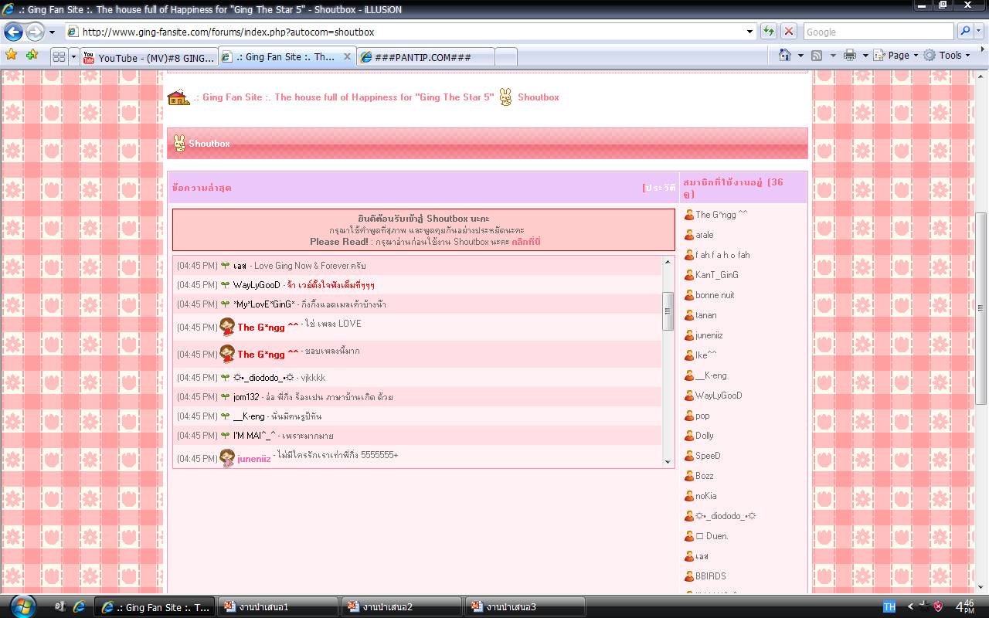Switch to the งานนำเสนอ2 taskbar window
989x618 pixels.
click(x=401, y=607)
